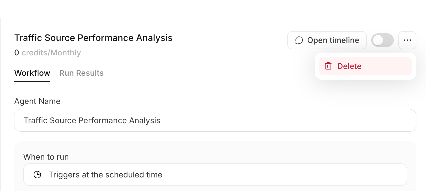Open the timeline via Open timeline button

(x=327, y=40)
